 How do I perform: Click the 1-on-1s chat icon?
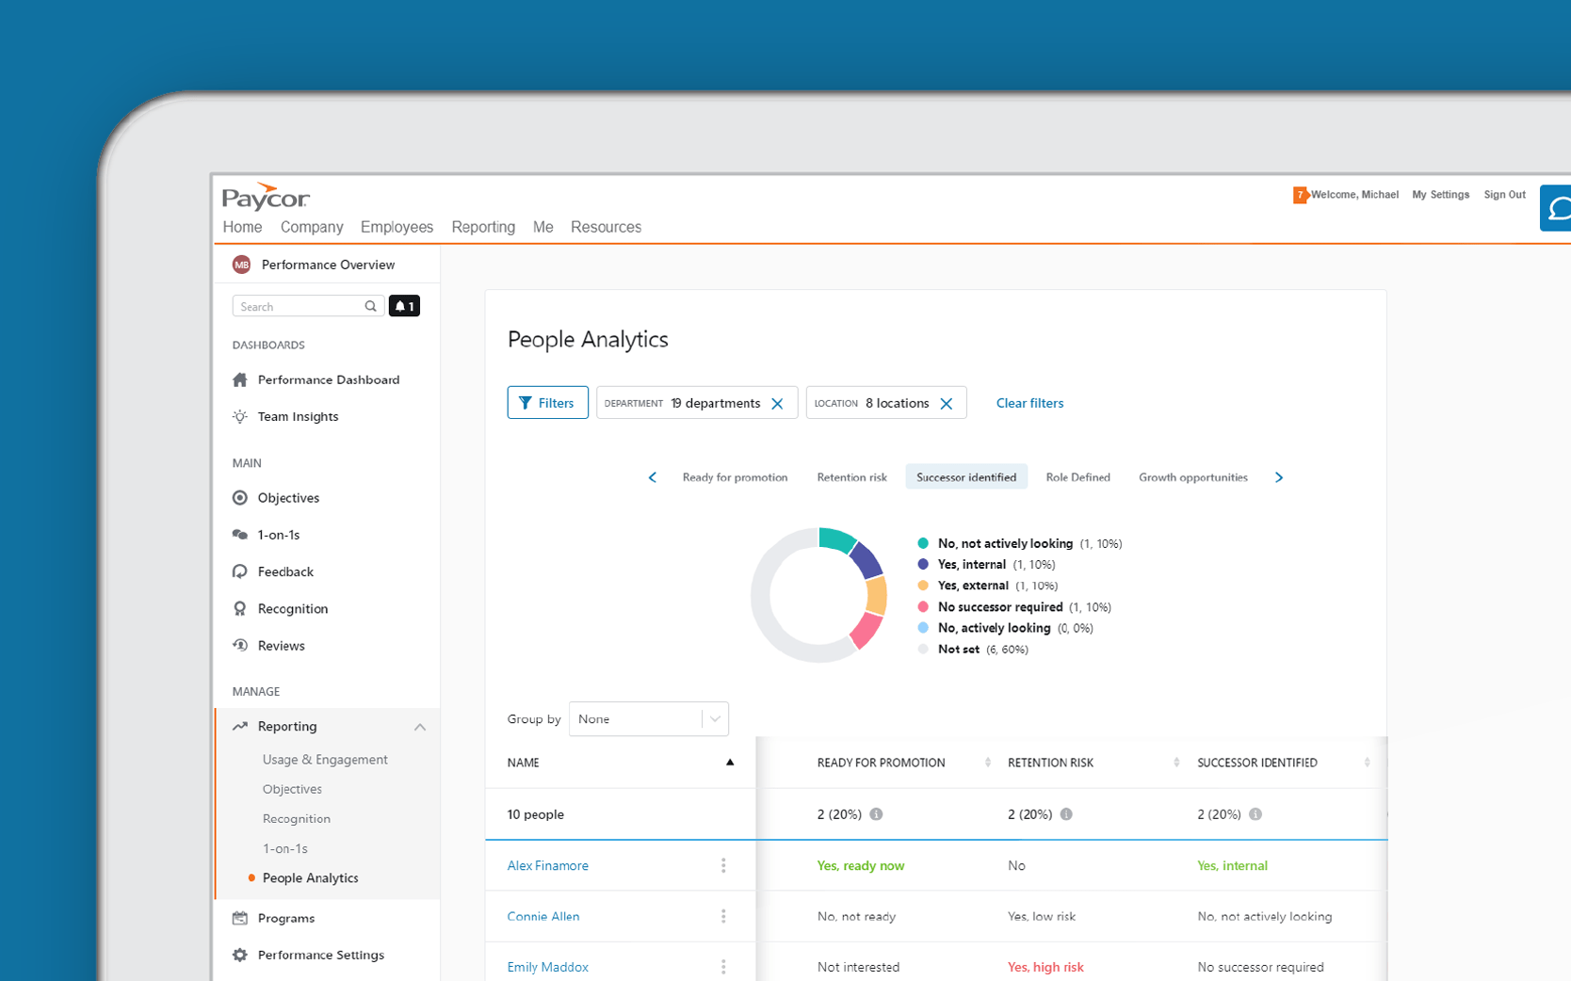pyautogui.click(x=240, y=534)
